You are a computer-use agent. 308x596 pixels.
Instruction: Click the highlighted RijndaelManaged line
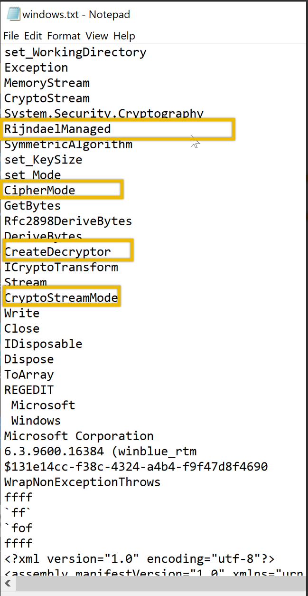(57, 129)
